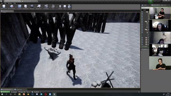
Task: Collapse the topmost outliner folder
Action: point(146,12)
